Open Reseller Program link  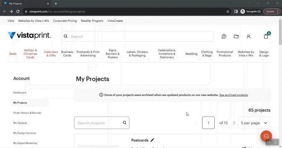(92, 21)
